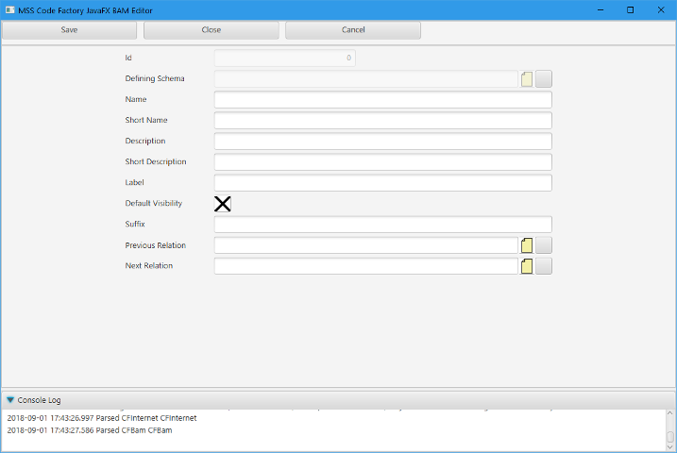Open the Next Relation picker document icon

point(527,266)
